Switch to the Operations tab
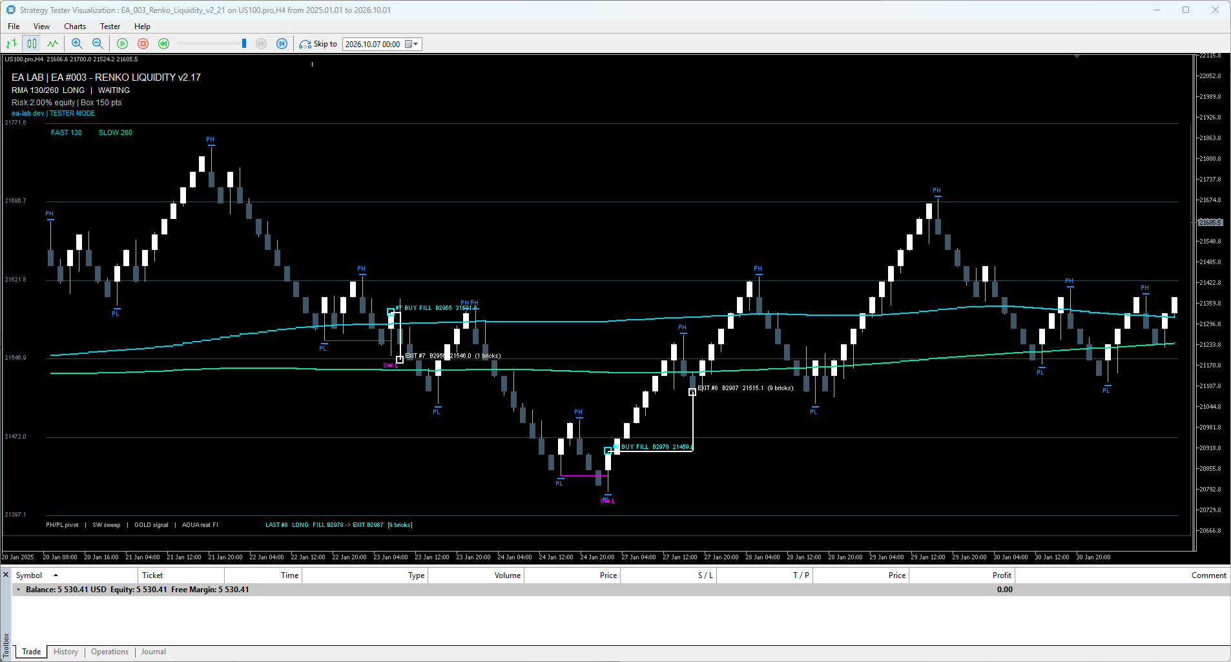 point(110,652)
